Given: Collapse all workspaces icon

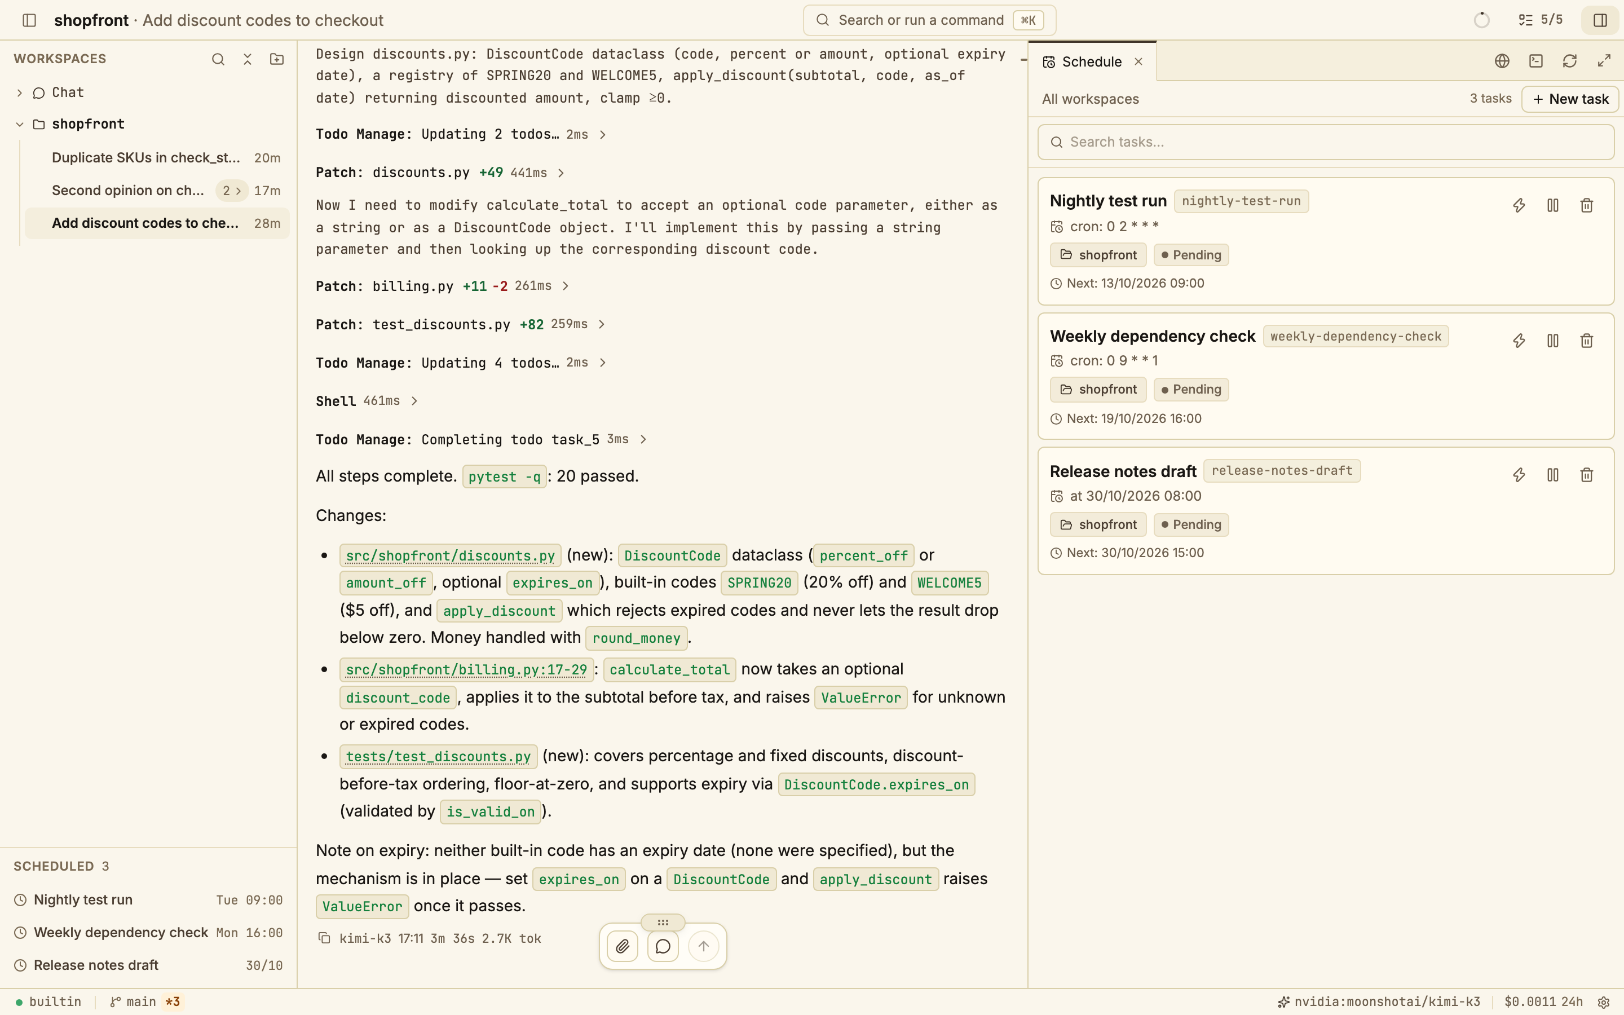Looking at the screenshot, I should point(248,59).
